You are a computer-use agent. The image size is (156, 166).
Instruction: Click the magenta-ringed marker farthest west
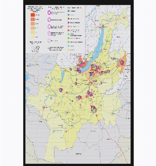tap(43, 107)
